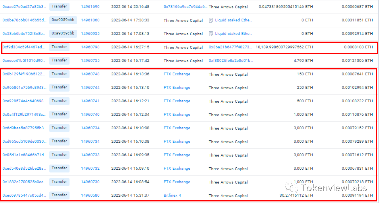This screenshot has height=203, width=379.
Task: Open Bitfinex 4 sender address
Action: (x=172, y=196)
